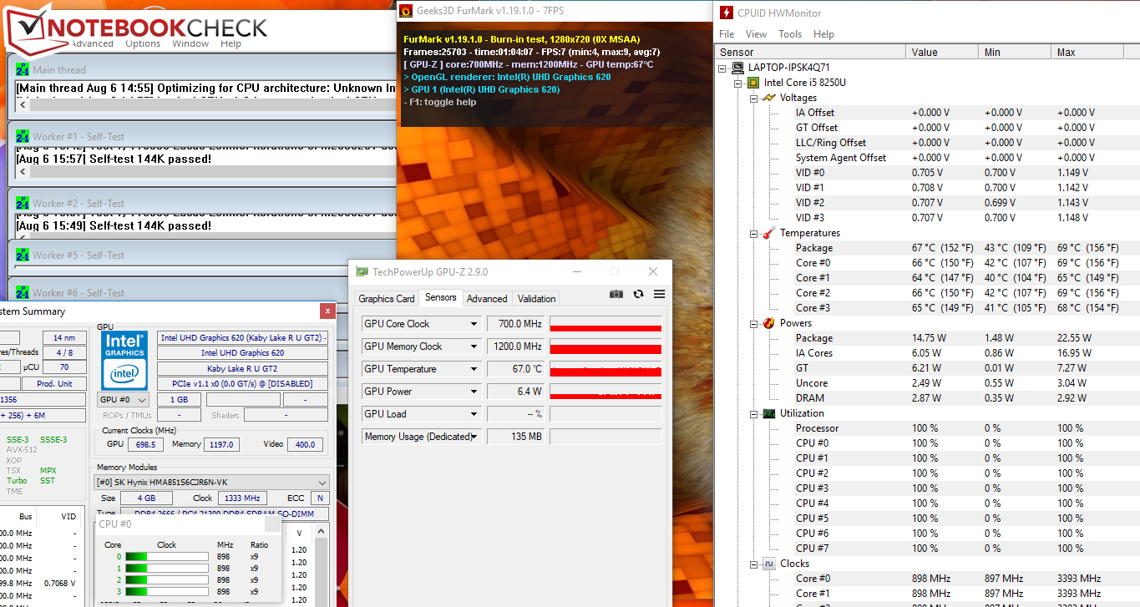Screen dimensions: 1140x607
Task: Close the System Summary window with the red X
Action: pyautogui.click(x=326, y=311)
